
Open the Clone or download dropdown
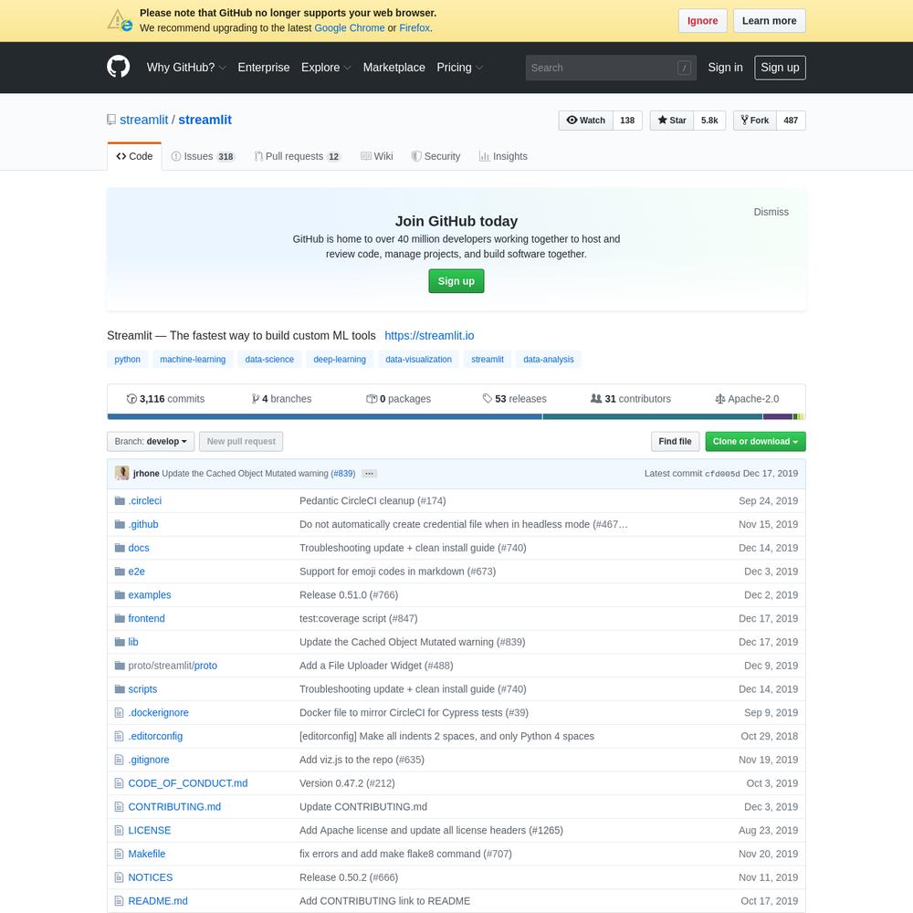click(x=755, y=441)
